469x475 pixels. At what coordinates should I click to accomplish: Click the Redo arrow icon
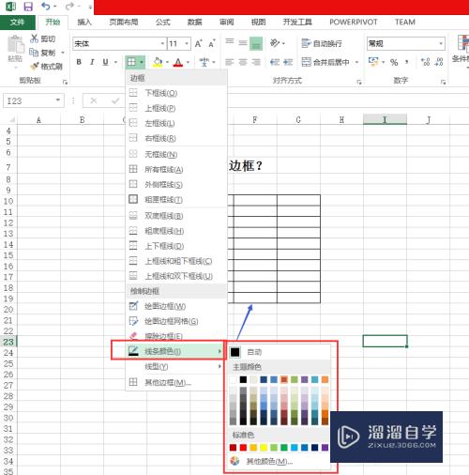click(x=69, y=6)
